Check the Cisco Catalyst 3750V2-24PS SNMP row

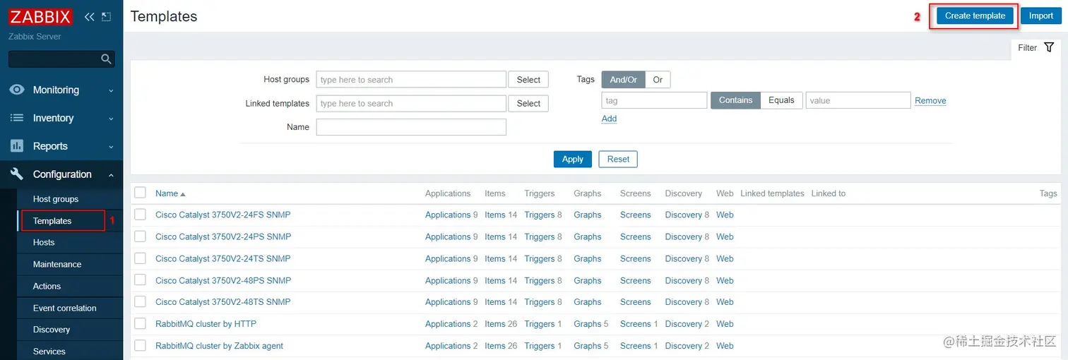pos(140,236)
